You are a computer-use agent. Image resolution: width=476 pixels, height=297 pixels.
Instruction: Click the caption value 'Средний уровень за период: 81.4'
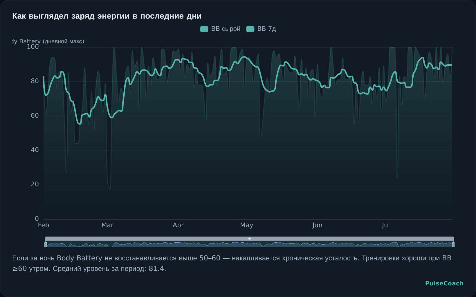[x=109, y=269]
